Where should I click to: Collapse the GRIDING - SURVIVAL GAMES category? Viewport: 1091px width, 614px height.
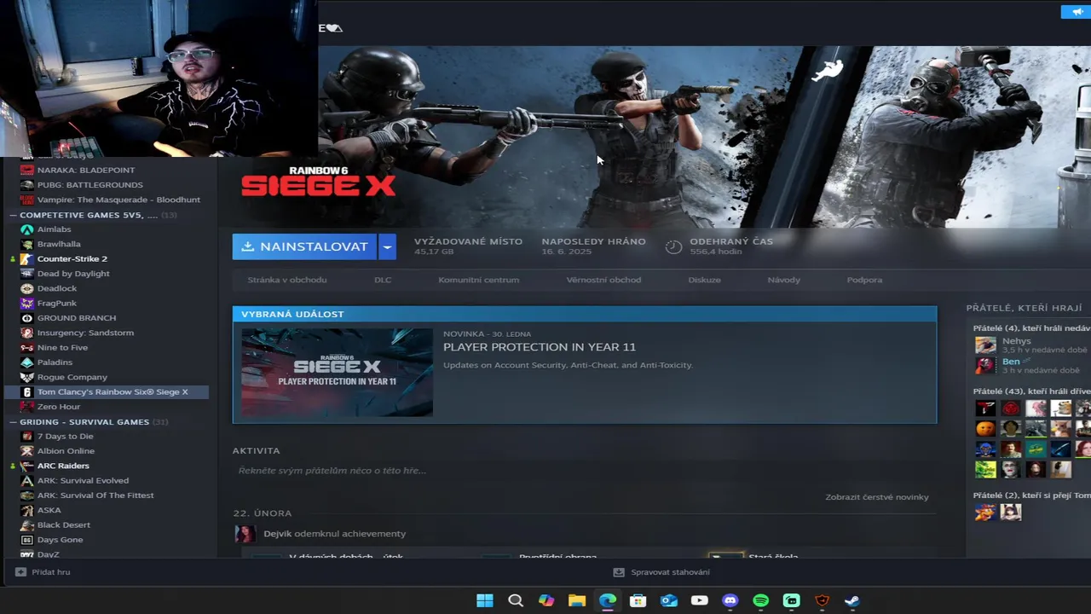[14, 421]
